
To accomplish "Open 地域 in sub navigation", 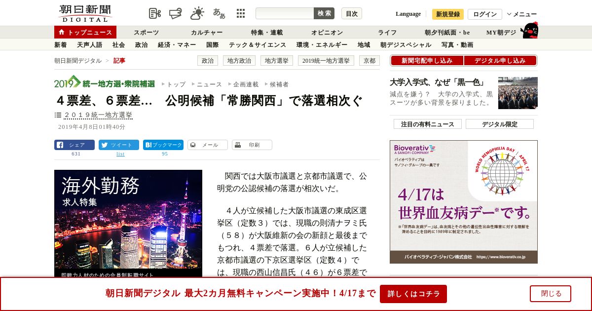I will [364, 45].
